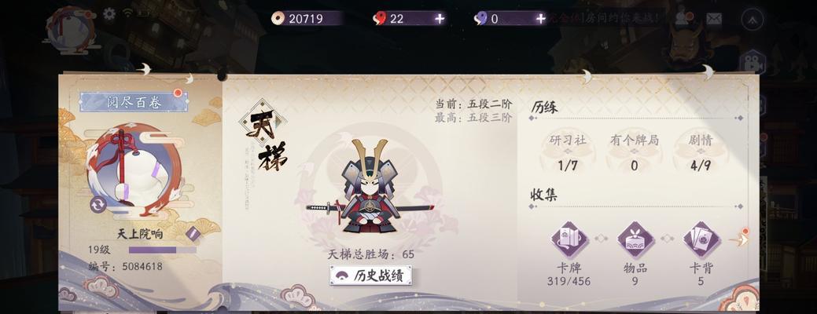Click the 卡牌 card collection icon
Image resolution: width=817 pixels, height=314 pixels.
569,239
